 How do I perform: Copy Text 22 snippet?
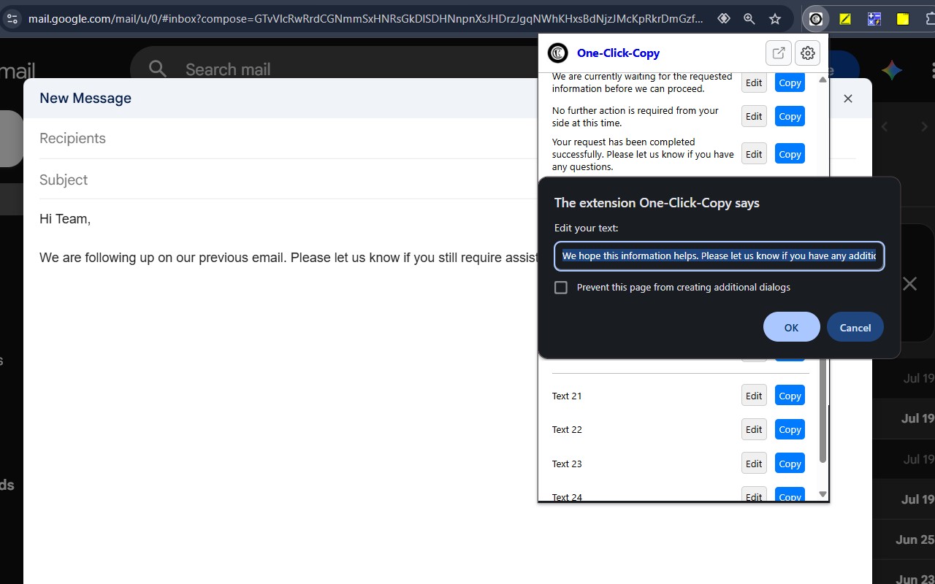point(790,429)
